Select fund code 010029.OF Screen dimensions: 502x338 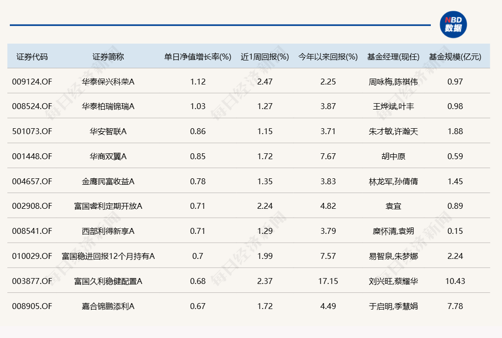point(32,256)
